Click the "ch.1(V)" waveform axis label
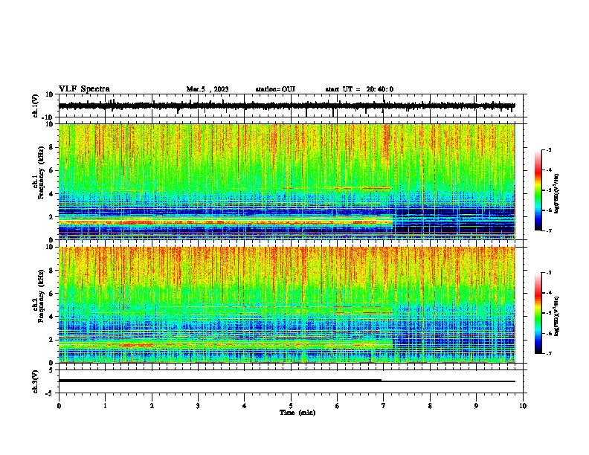Image resolution: width=589 pixels, height=455 pixels. pos(35,106)
